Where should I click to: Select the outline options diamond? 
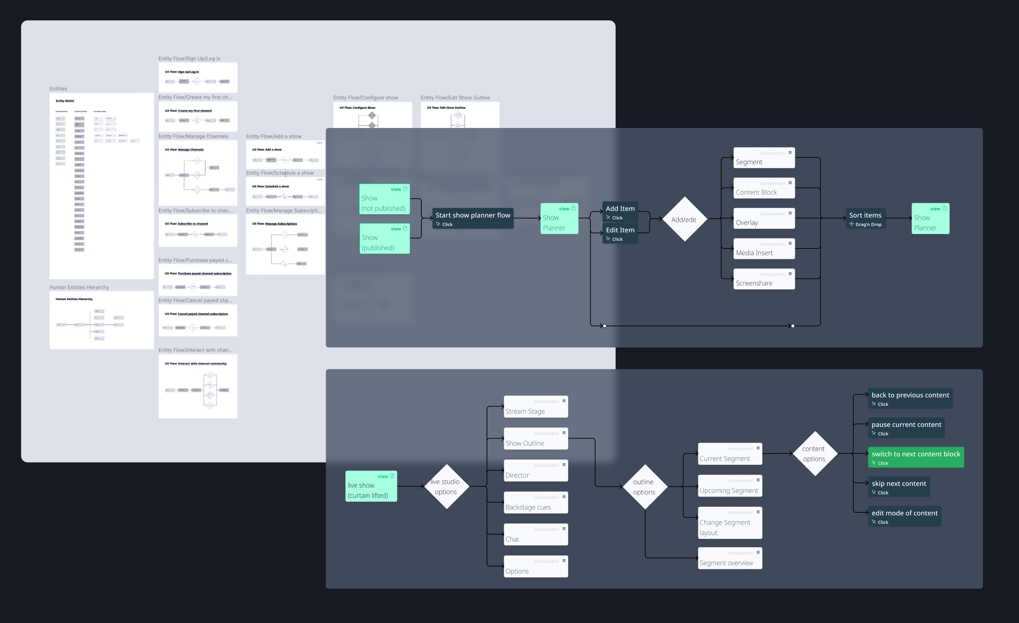tap(645, 486)
